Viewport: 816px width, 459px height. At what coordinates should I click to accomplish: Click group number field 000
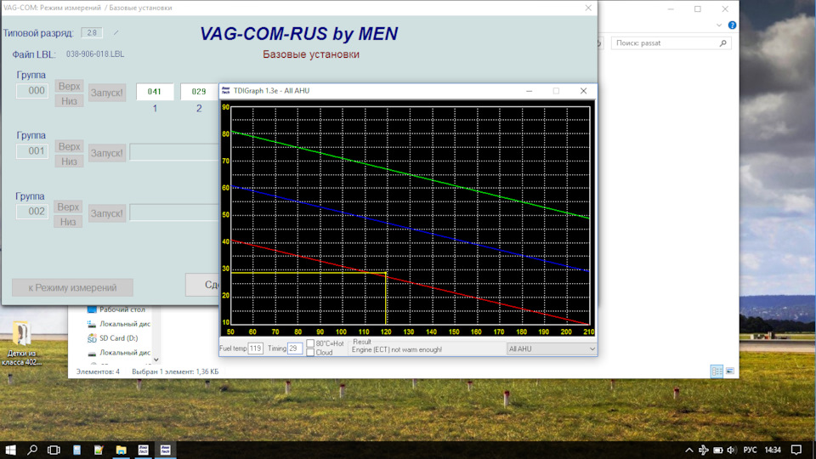(32, 91)
